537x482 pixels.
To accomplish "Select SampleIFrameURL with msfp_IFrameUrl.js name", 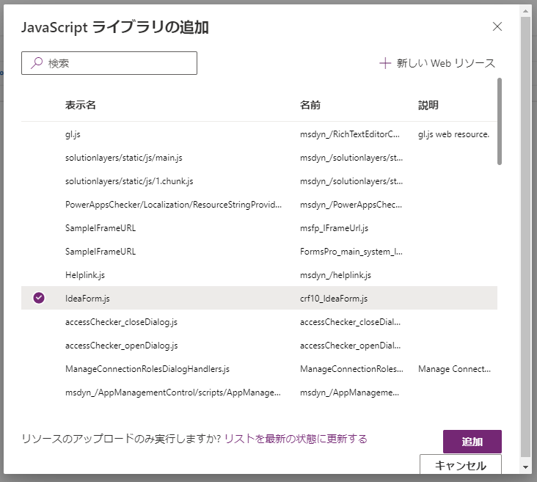I will (x=259, y=228).
